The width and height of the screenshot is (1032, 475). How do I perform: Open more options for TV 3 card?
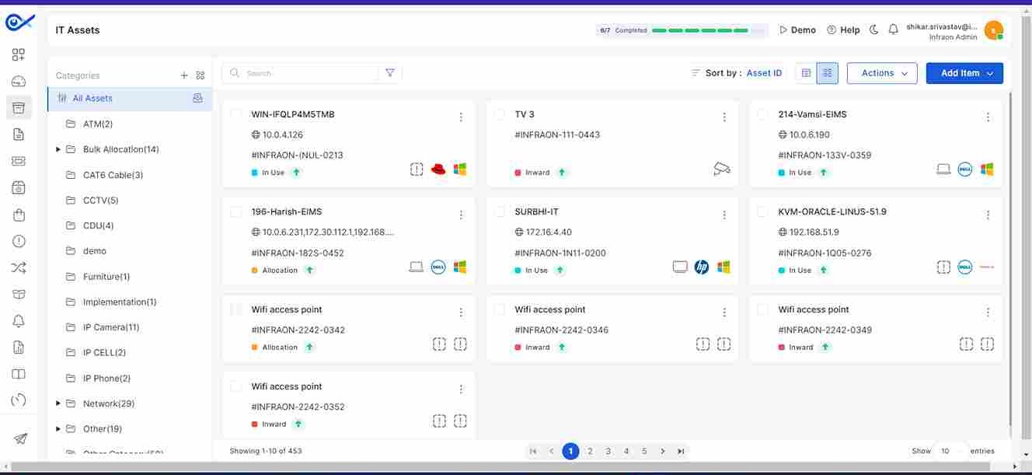click(x=724, y=117)
